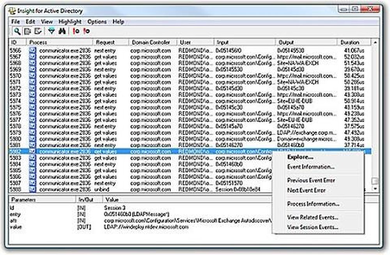
Task: Click the process icon in row 5984
Action: point(32,164)
